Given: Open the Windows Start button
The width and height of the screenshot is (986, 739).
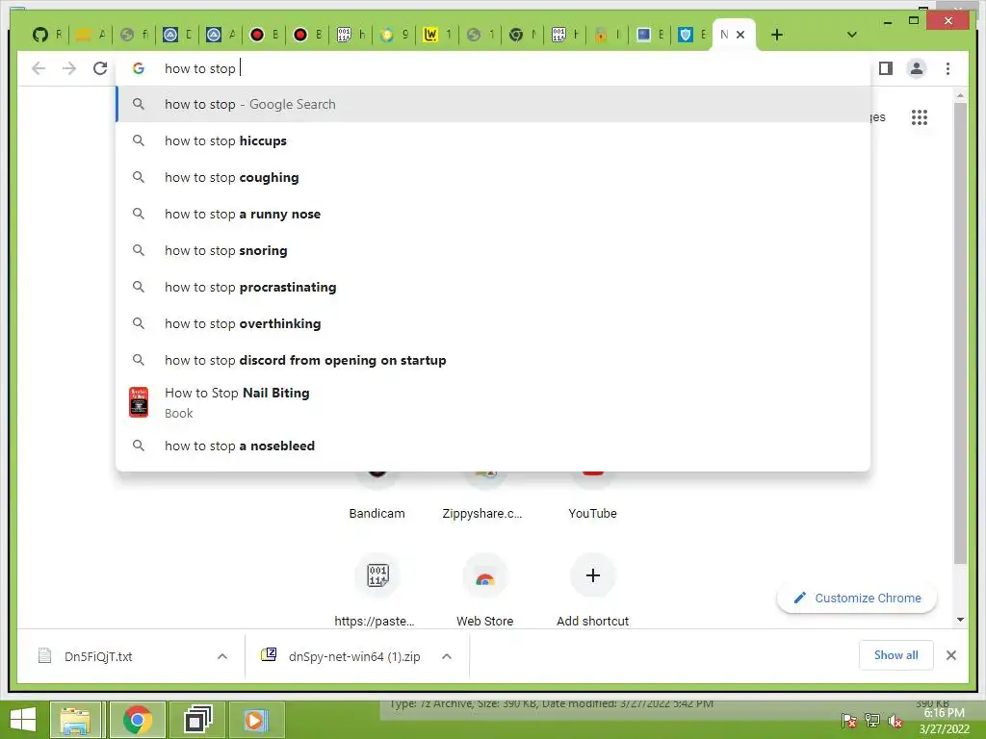Looking at the screenshot, I should pyautogui.click(x=23, y=720).
